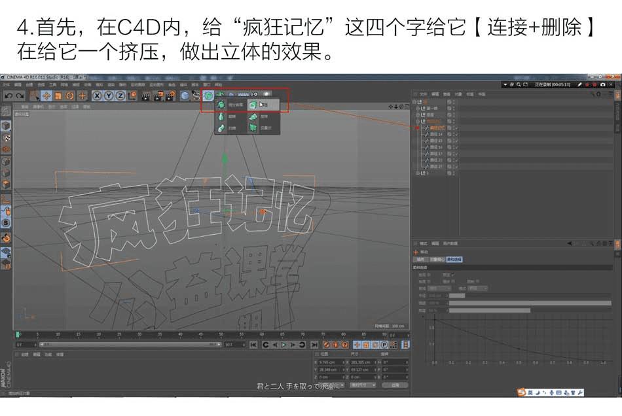Switch to Texture mode checkered icon

click(5, 138)
